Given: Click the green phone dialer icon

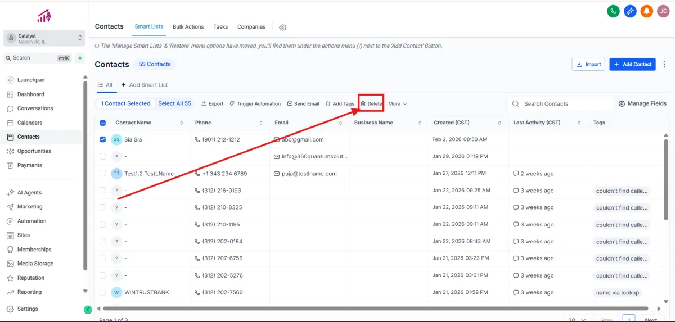Looking at the screenshot, I should [613, 11].
